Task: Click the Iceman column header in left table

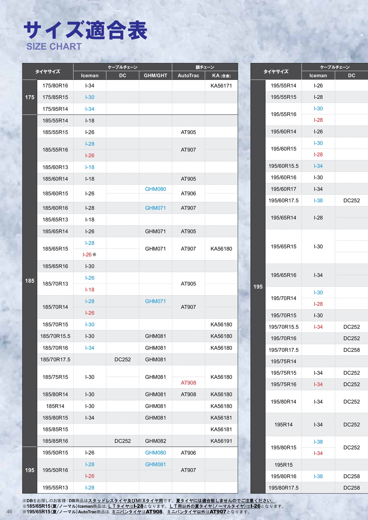Action: pos(90,76)
